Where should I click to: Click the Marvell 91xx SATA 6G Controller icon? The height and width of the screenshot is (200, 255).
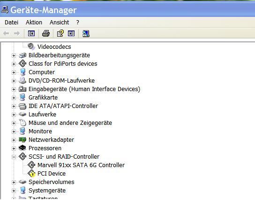coord(31,165)
